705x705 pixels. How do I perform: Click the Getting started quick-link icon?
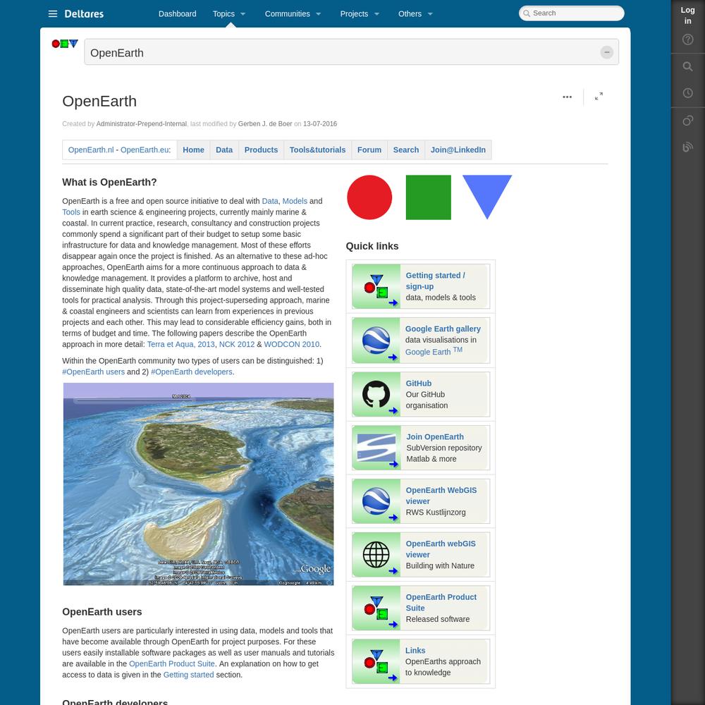[376, 286]
